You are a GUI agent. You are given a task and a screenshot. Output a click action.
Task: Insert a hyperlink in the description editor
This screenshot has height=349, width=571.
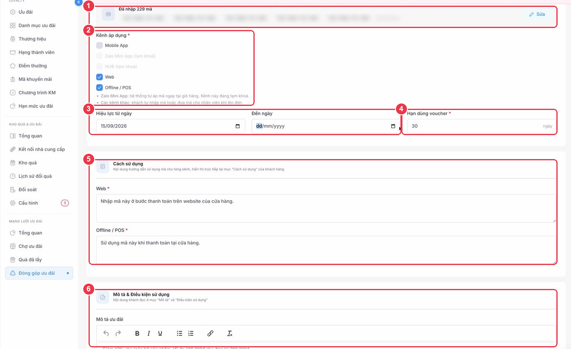[210, 333]
